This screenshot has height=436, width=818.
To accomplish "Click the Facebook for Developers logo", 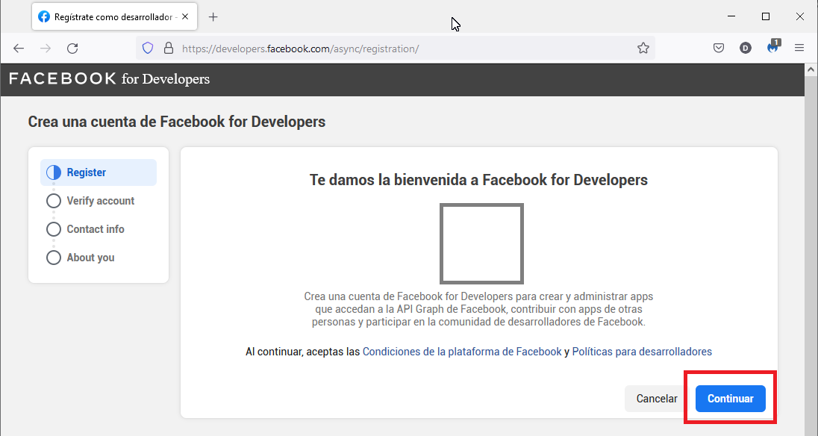I will 109,79.
